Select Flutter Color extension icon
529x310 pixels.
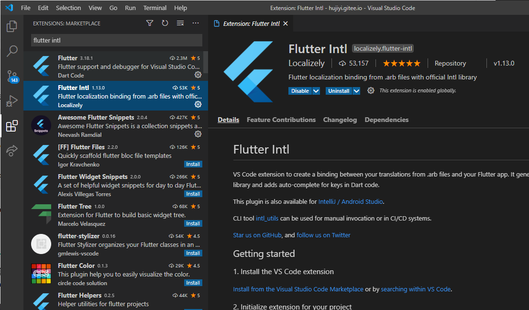click(41, 274)
